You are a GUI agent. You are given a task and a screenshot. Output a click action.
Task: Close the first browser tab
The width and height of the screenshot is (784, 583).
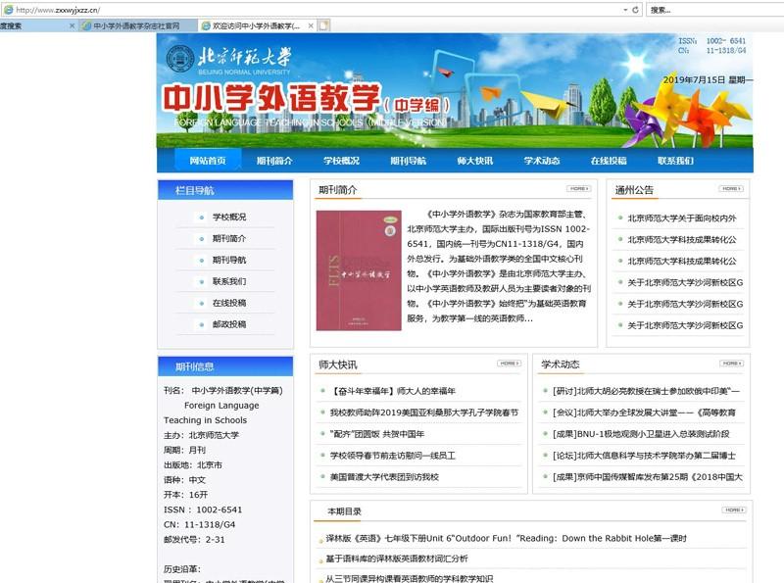pyautogui.click(x=72, y=25)
